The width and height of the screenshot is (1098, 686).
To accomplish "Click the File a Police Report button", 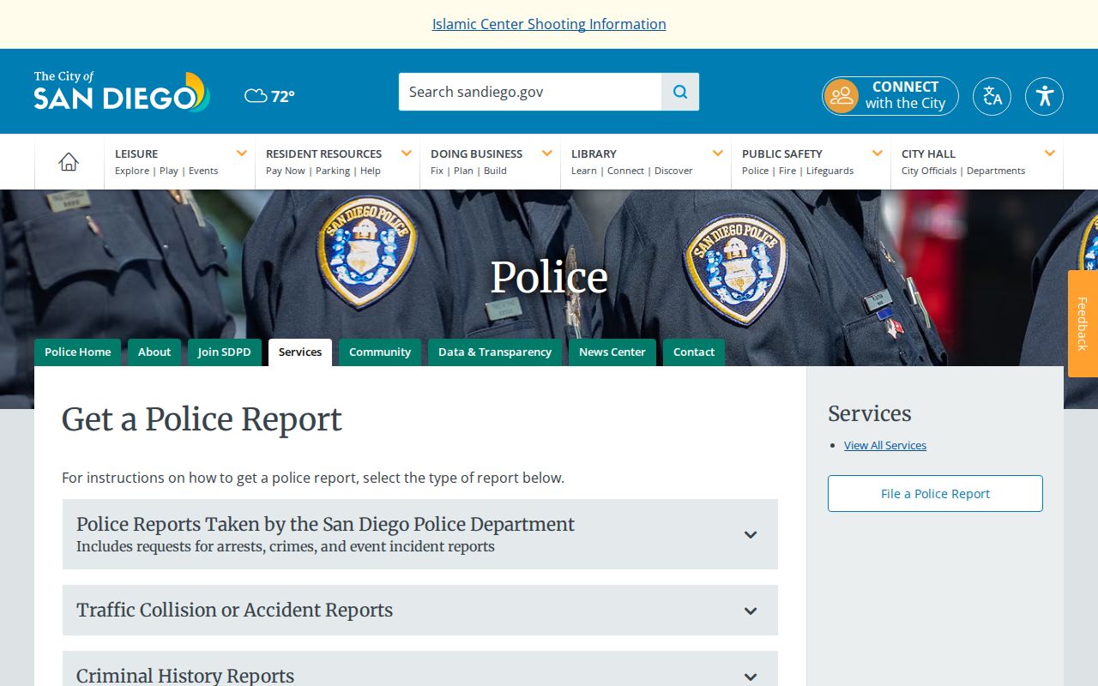I will (x=935, y=494).
